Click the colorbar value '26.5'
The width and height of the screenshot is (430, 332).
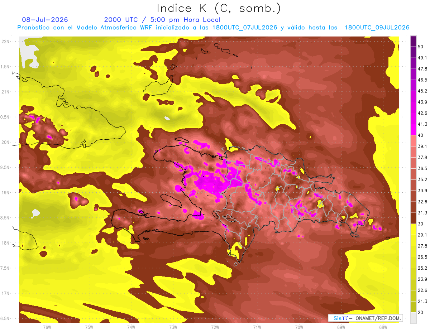[x=422, y=257]
